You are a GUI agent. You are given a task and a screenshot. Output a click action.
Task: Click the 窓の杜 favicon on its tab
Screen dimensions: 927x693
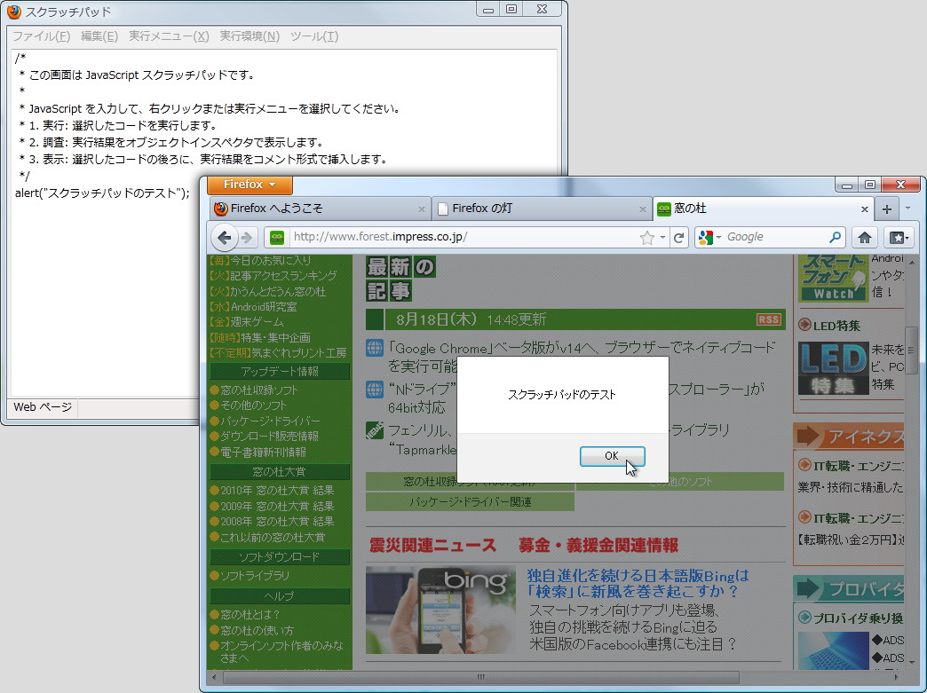[x=663, y=209]
